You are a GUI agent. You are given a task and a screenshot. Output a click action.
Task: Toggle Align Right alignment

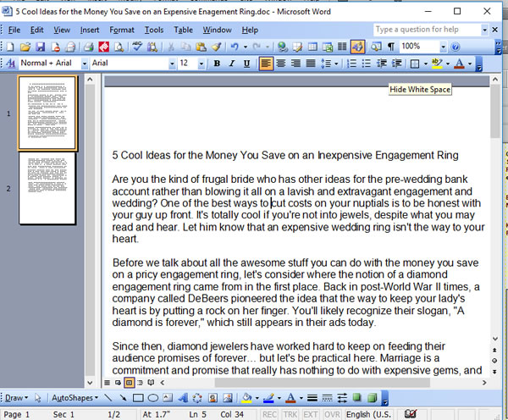(x=295, y=64)
